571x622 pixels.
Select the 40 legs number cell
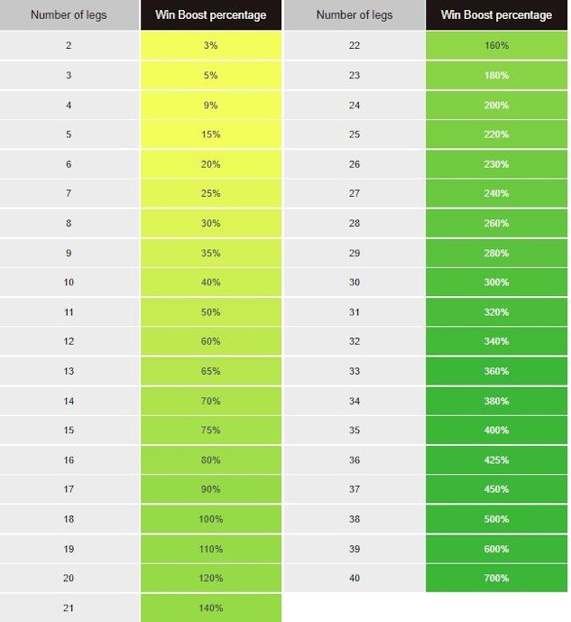tap(354, 578)
